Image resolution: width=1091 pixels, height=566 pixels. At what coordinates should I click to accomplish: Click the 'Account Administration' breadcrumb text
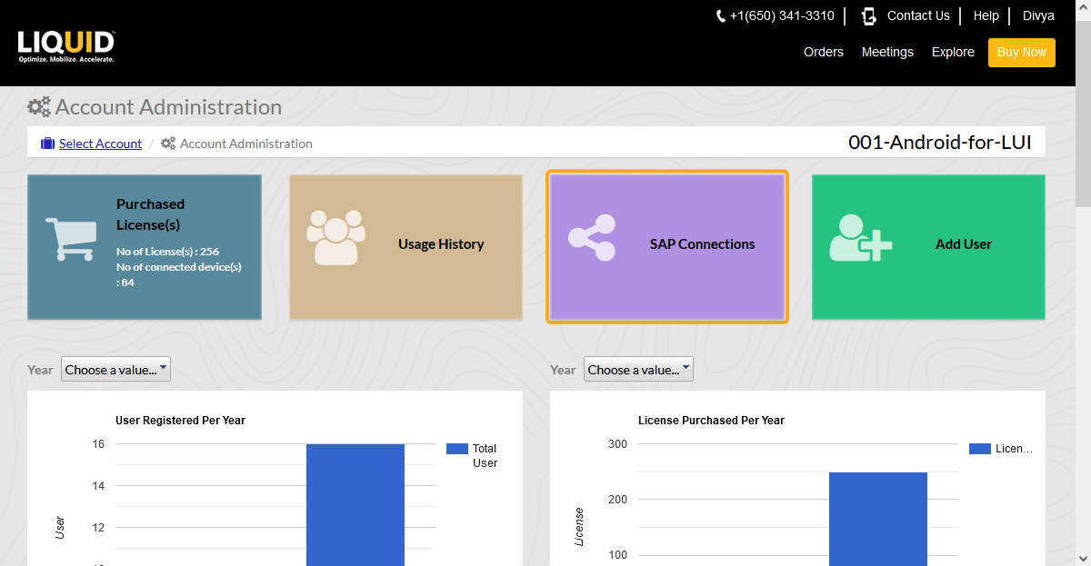(x=246, y=144)
